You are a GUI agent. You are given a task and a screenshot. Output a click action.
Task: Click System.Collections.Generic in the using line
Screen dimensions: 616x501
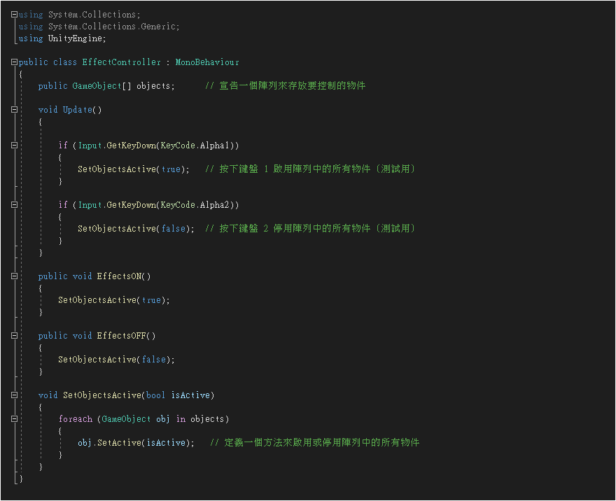113,27
